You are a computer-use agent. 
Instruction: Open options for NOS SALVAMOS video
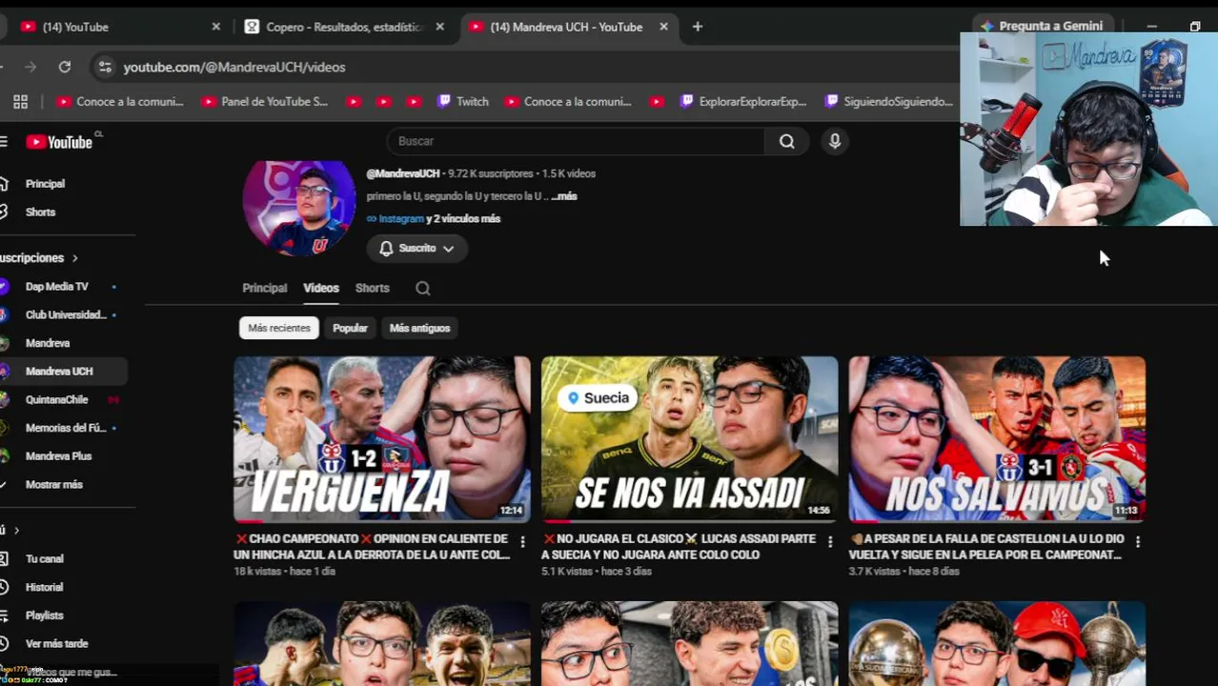1138,541
